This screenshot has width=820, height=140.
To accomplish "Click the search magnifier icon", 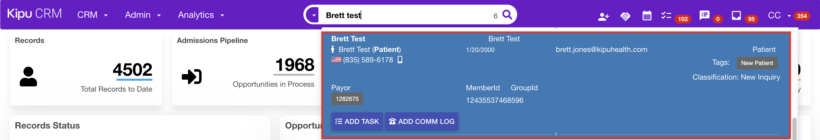I will pos(507,15).
